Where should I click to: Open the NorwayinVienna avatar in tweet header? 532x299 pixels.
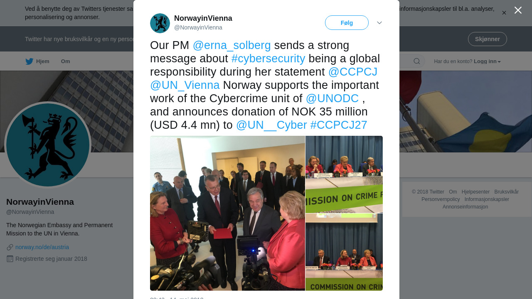tap(160, 23)
